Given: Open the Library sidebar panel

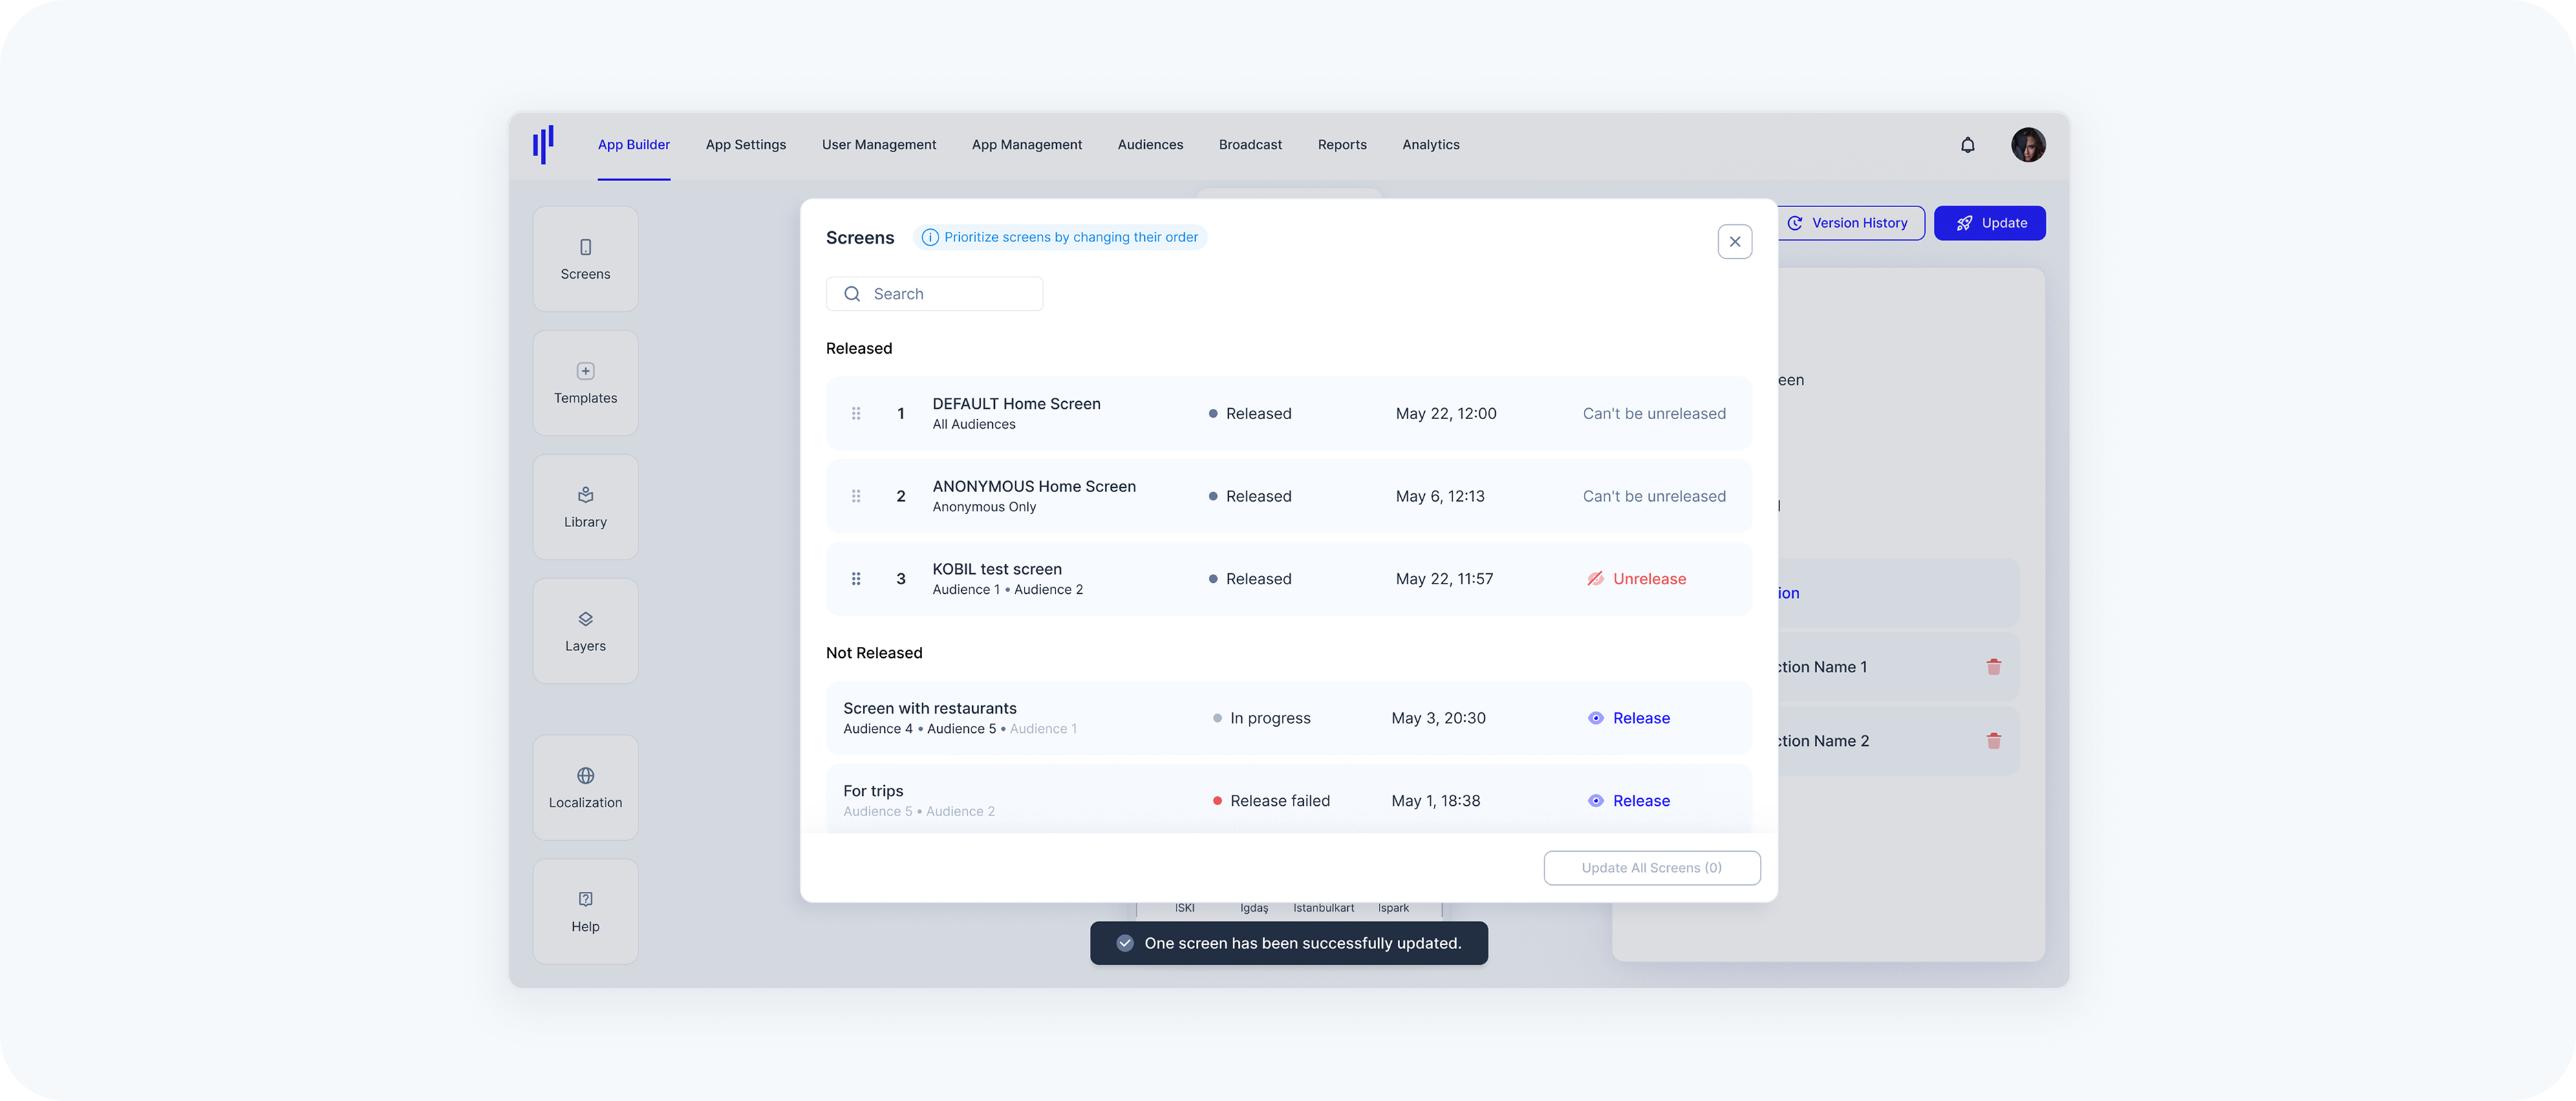Looking at the screenshot, I should click(x=585, y=507).
